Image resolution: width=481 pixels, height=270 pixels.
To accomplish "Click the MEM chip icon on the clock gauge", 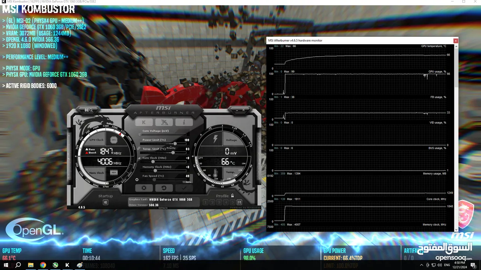I will 114,172.
